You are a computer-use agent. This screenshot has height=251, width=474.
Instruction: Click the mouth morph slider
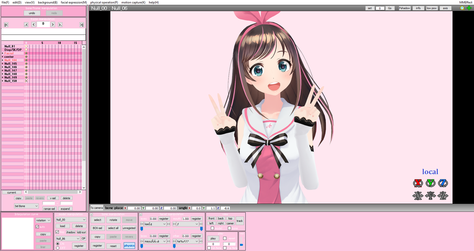(187, 229)
